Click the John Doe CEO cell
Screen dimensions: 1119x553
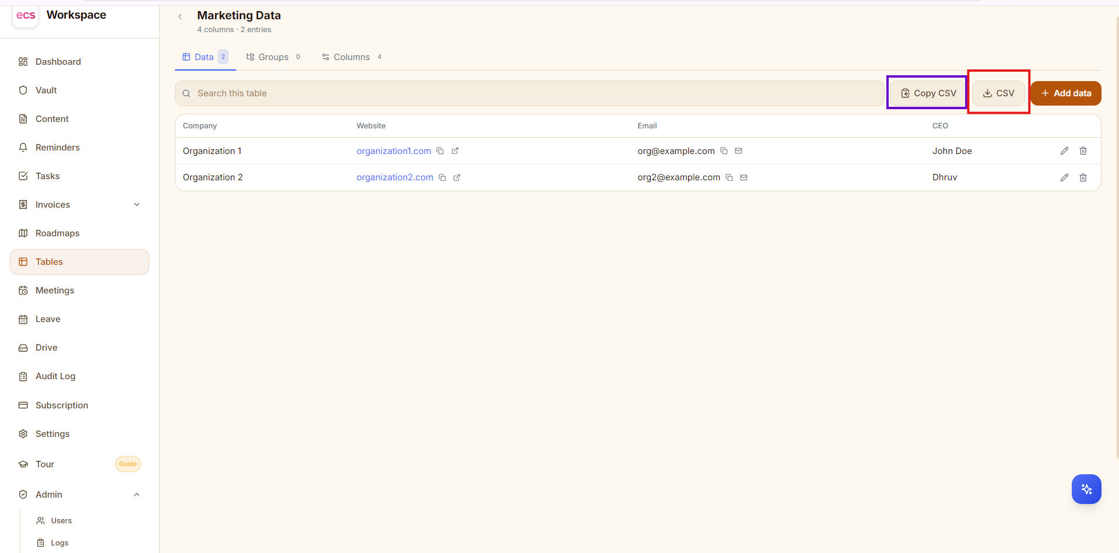point(952,151)
